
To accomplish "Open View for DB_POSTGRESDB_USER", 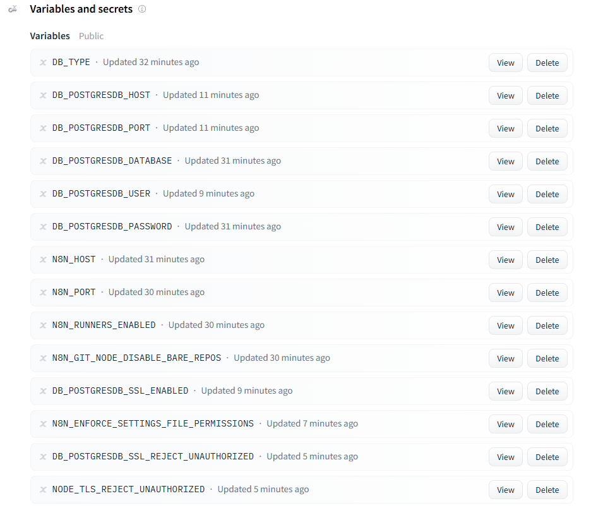I will 505,194.
